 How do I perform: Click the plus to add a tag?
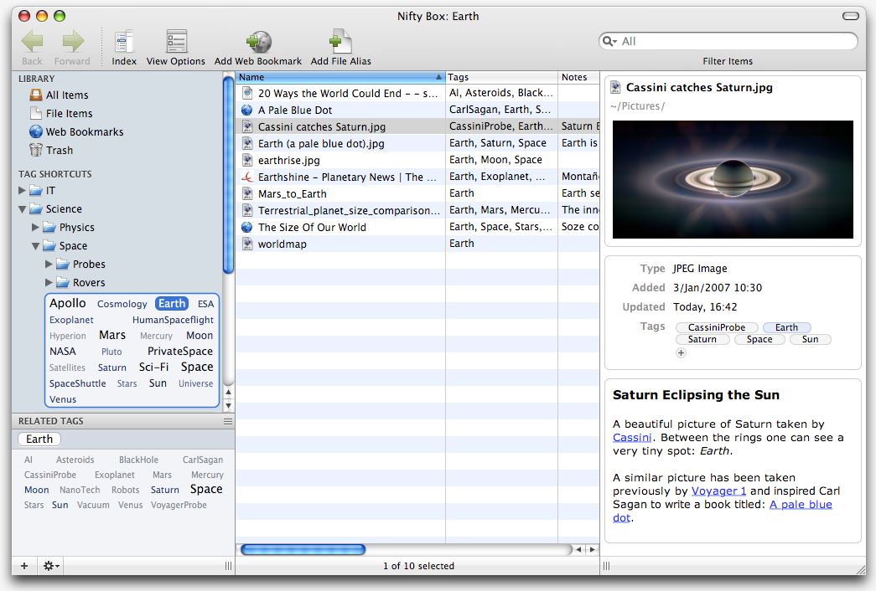(x=680, y=353)
